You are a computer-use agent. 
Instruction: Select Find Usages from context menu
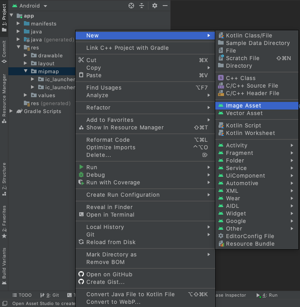[145, 88]
